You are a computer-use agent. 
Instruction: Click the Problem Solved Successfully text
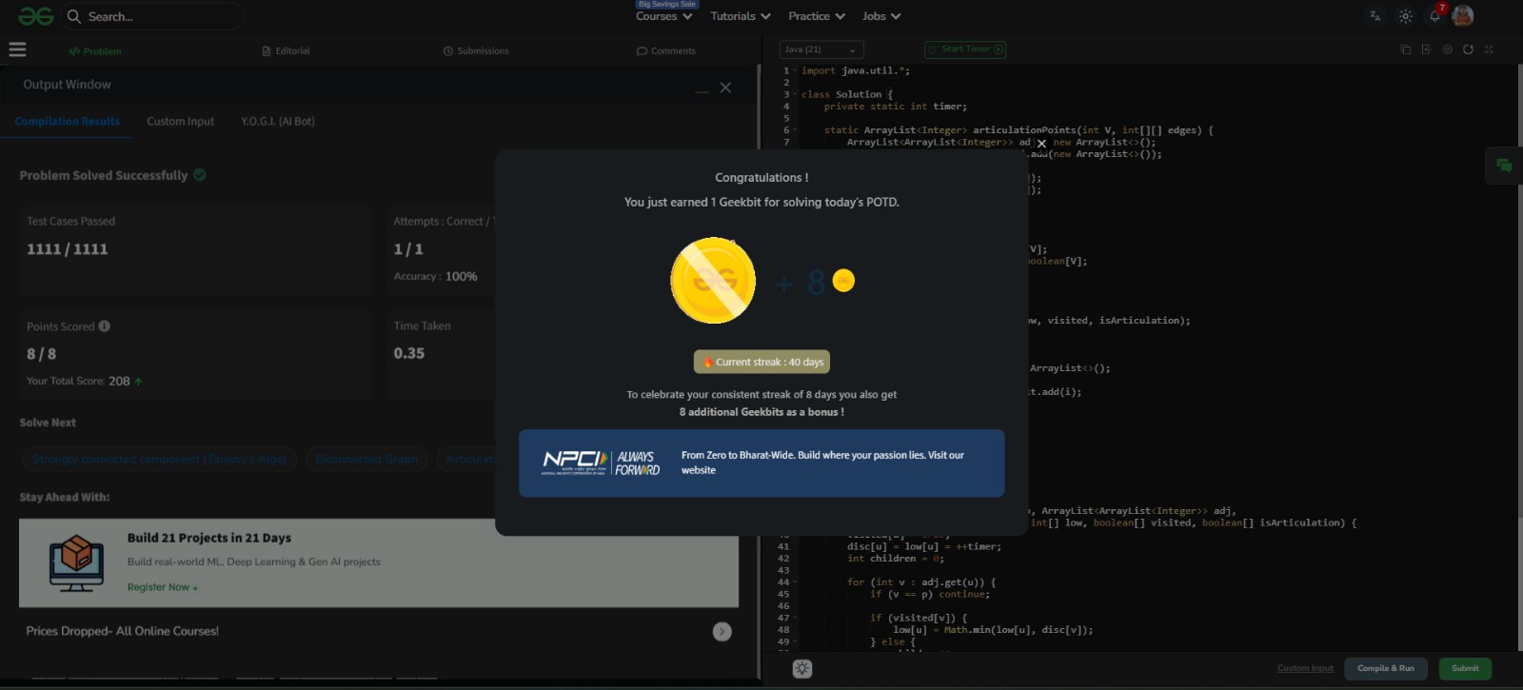[104, 176]
